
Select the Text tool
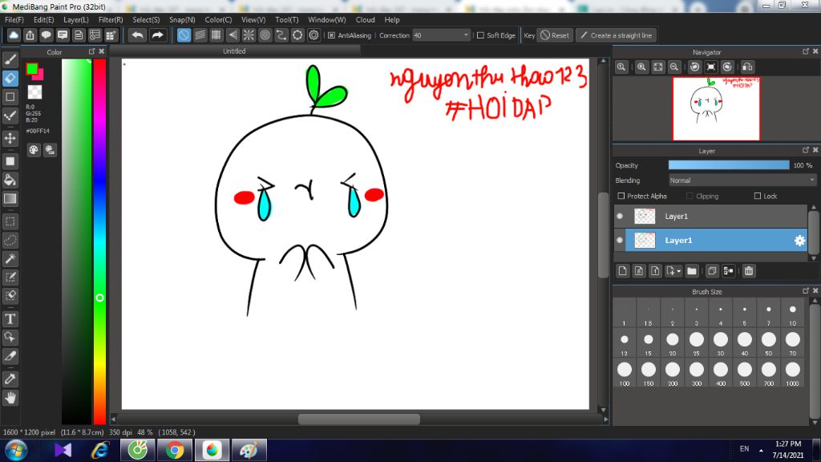tap(10, 318)
